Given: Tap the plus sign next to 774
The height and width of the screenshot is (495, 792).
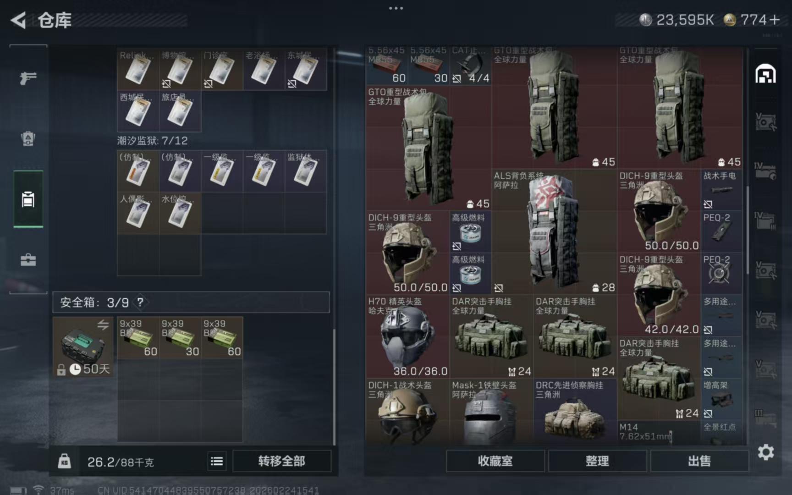Looking at the screenshot, I should [775, 20].
